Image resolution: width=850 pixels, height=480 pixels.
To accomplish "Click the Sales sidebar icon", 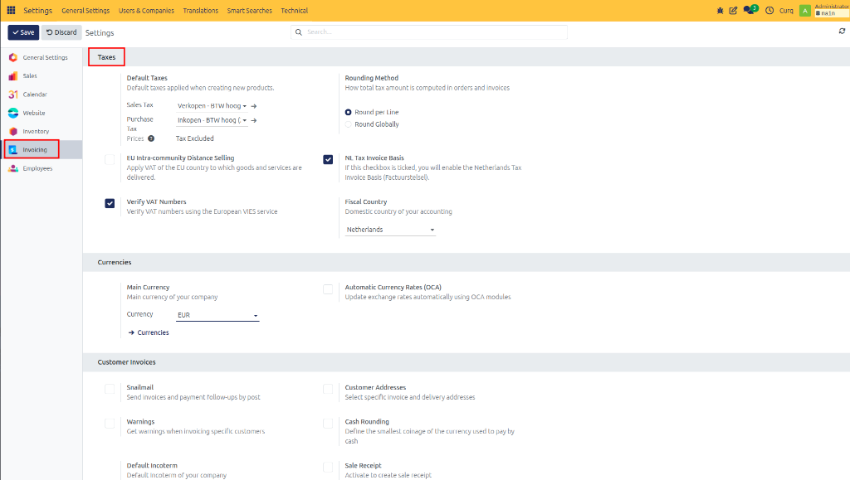I will (x=13, y=75).
